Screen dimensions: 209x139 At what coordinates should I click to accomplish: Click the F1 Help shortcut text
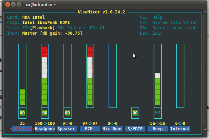tap(151, 17)
